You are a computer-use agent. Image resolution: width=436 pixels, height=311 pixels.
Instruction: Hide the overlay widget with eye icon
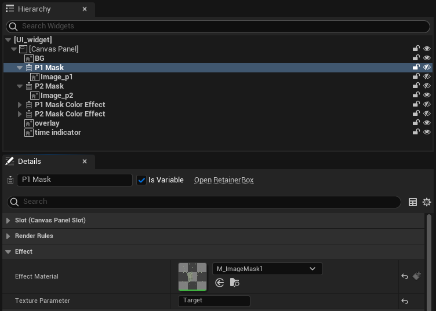(427, 123)
